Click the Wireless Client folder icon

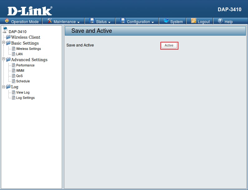point(8,37)
